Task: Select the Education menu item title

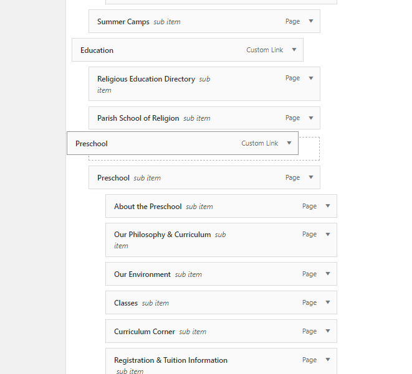Action: click(97, 50)
